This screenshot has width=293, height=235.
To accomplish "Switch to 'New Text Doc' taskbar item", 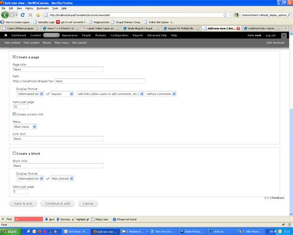I will (163, 232).
